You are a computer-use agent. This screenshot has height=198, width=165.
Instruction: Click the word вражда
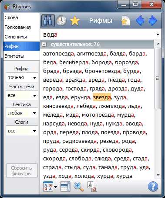(x=75, y=80)
